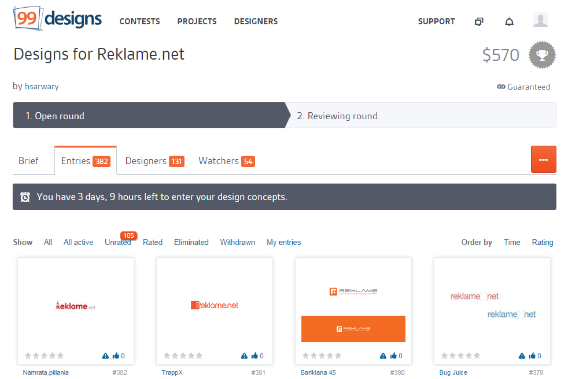
Task: Open the user profile avatar
Action: (x=540, y=20)
